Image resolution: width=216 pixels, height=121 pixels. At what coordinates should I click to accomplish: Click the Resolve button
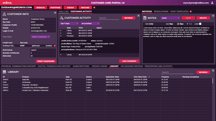(x=40, y=8)
